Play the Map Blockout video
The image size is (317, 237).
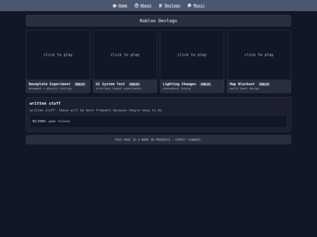click(x=259, y=55)
